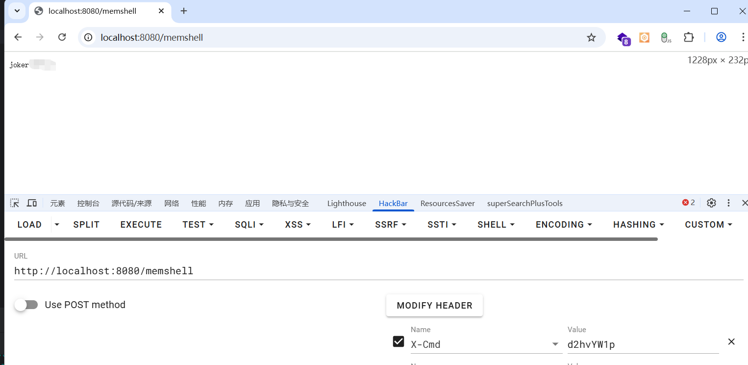Expand the SQLI dropdown menu
748x365 pixels.
click(249, 225)
